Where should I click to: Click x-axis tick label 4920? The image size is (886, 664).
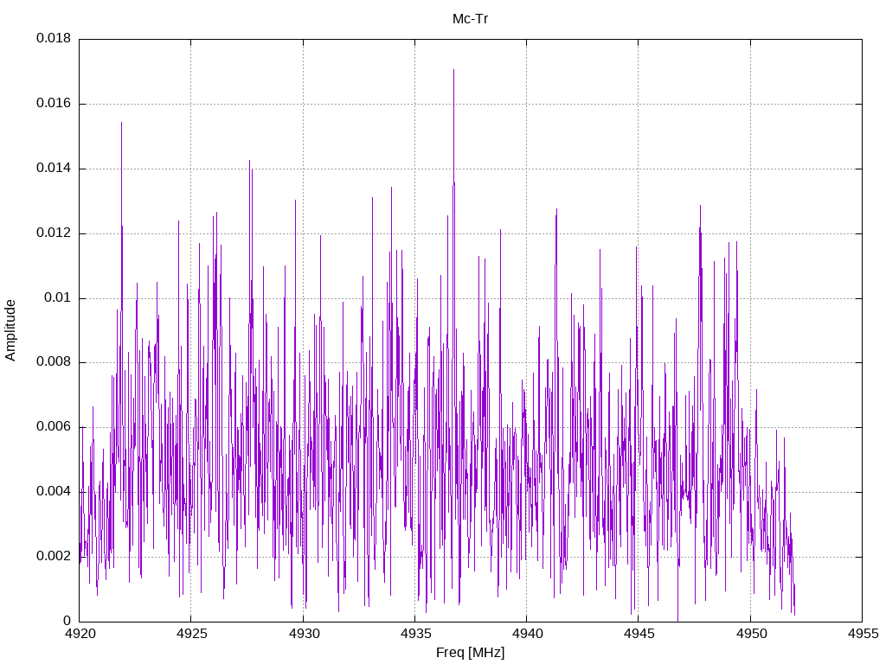tap(79, 634)
